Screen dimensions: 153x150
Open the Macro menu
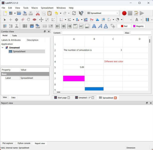(x=35, y=8)
